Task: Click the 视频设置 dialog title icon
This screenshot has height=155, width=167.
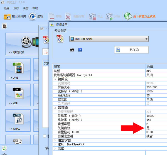Action: tap(52, 25)
